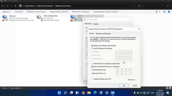The width and height of the screenshot is (172, 96).
Task: Open the notification center icon
Action: point(168,93)
